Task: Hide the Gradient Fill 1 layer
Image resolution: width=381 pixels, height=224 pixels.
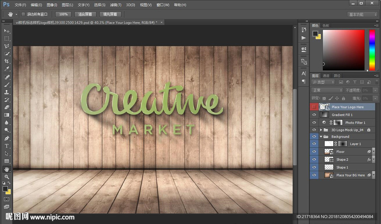Action: pos(314,115)
